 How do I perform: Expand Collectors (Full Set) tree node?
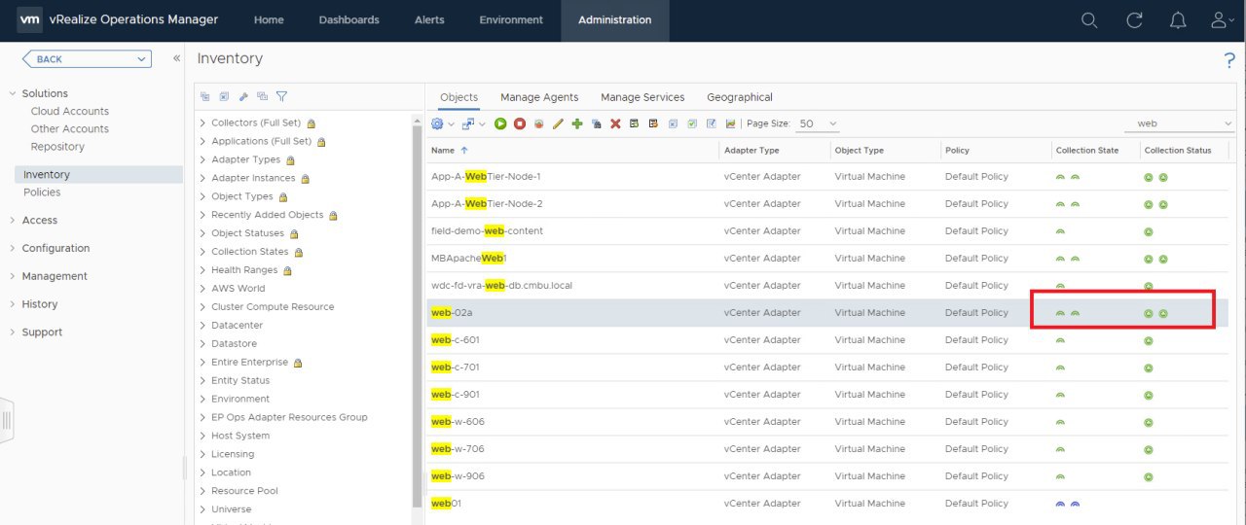coord(202,123)
